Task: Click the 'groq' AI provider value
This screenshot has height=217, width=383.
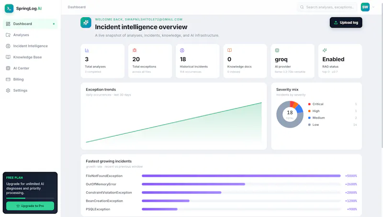Action: click(281, 59)
